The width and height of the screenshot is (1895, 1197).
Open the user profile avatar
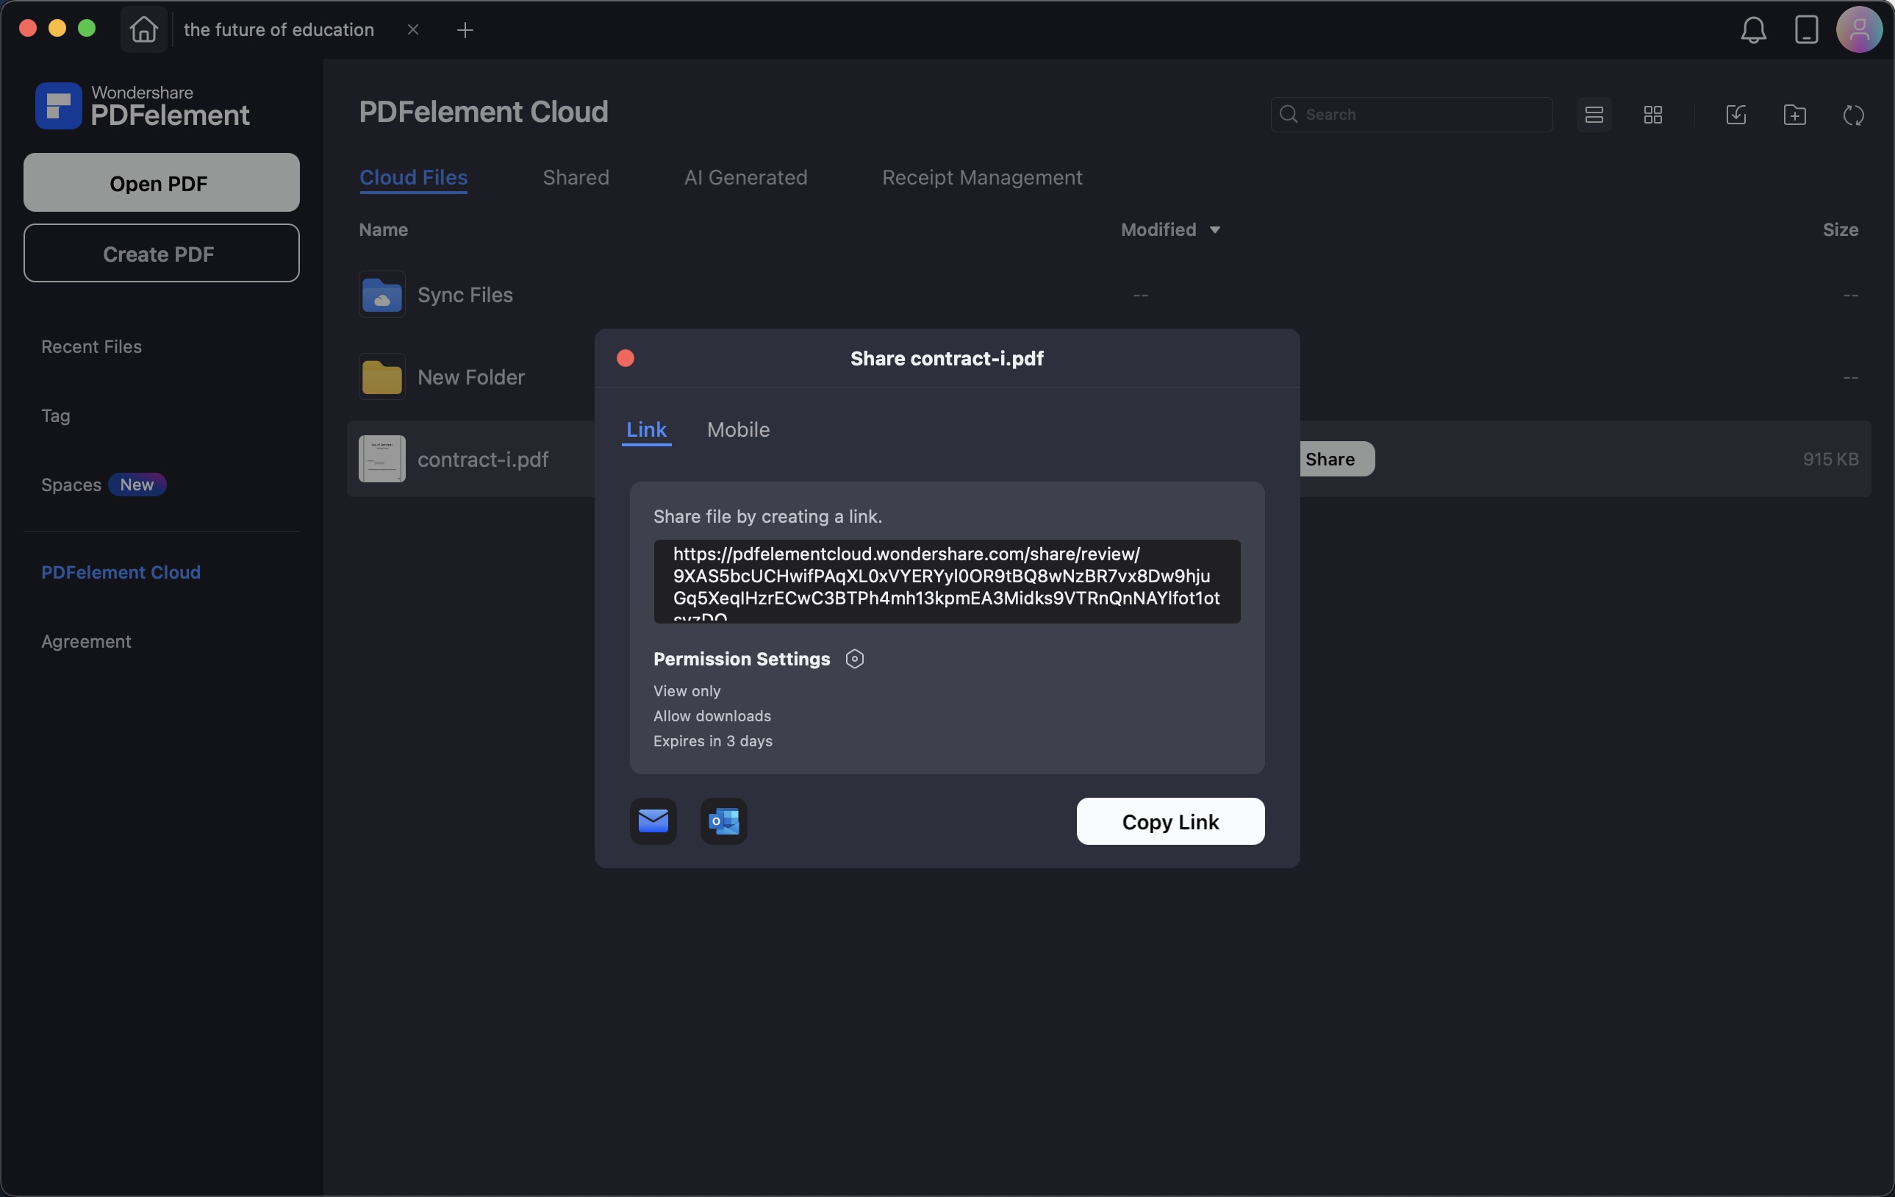(1859, 30)
